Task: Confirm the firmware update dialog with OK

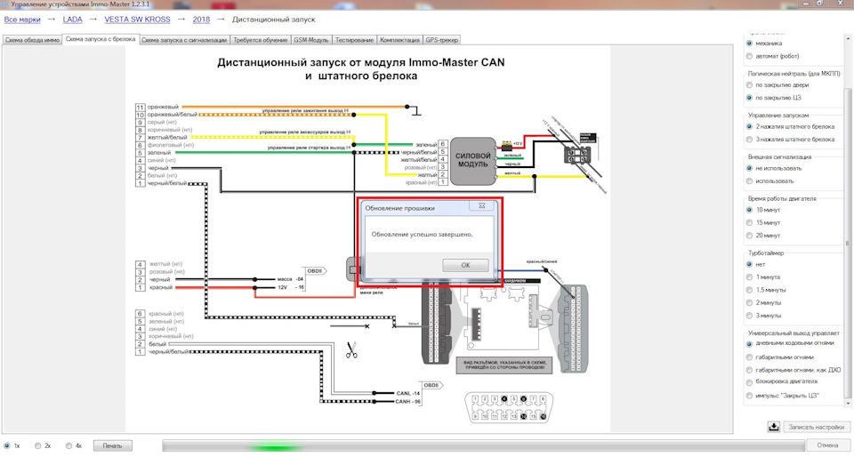Action: [x=465, y=265]
